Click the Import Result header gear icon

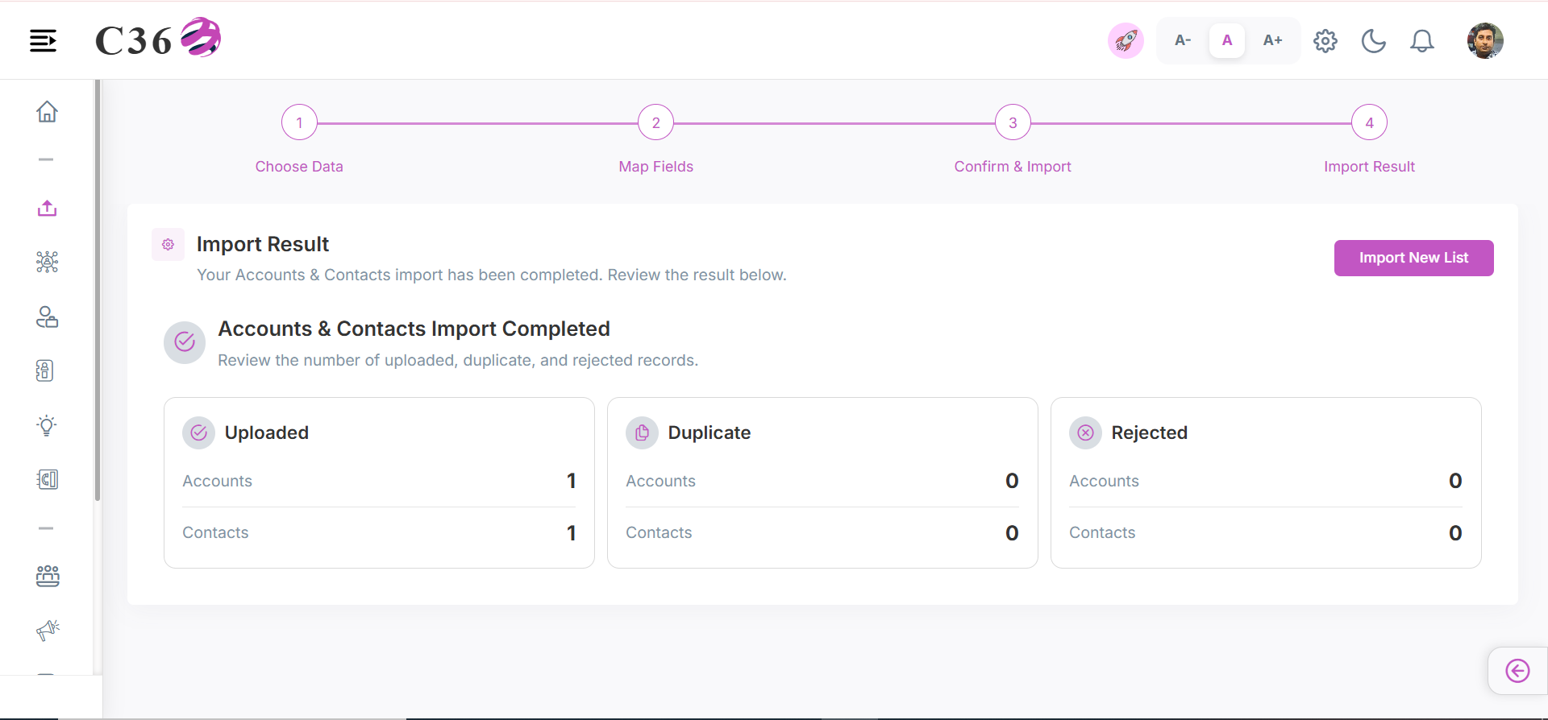point(168,244)
